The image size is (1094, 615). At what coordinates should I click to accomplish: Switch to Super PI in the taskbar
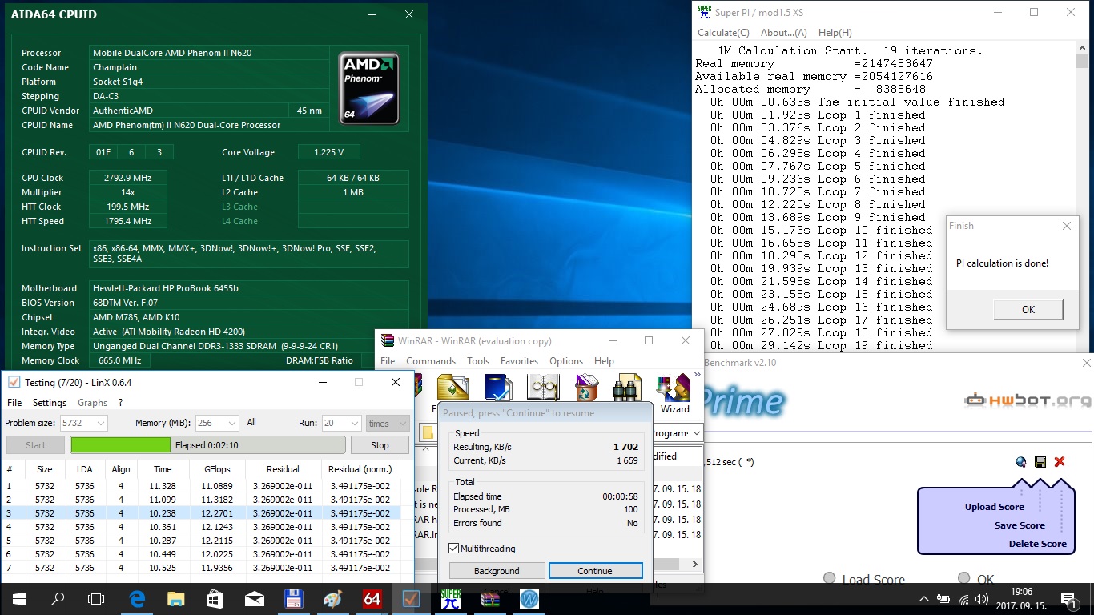tap(450, 598)
